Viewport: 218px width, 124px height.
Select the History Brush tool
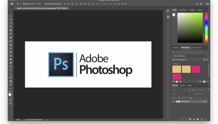(11, 49)
